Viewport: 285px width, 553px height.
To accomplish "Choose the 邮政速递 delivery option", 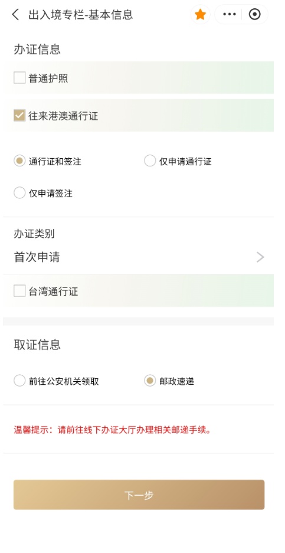I will pos(150,381).
